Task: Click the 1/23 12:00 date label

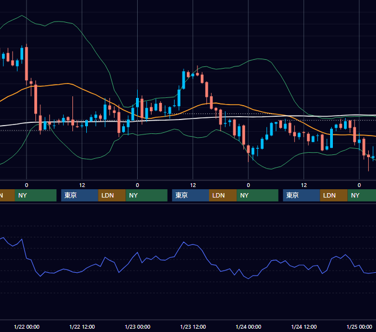Action: pyautogui.click(x=193, y=326)
